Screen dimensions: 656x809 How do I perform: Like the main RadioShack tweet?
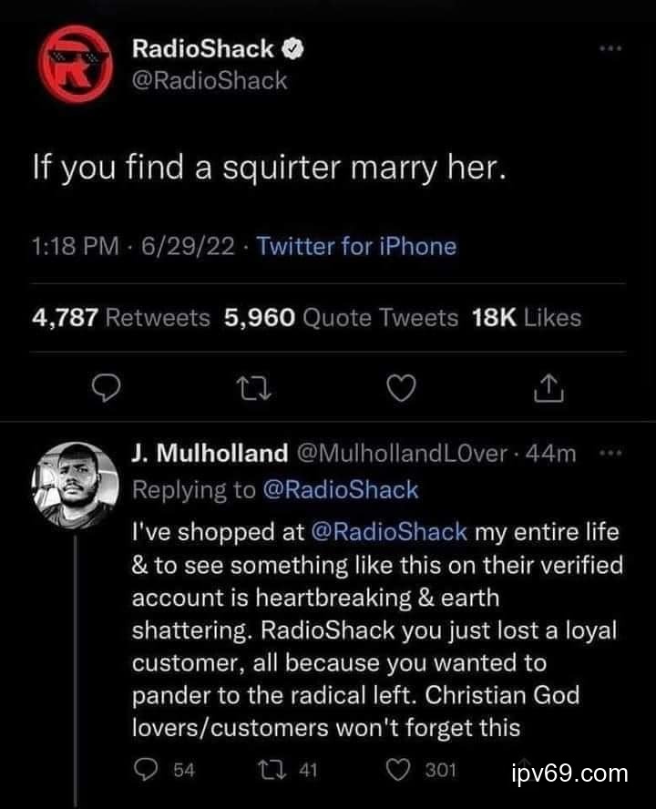coord(400,390)
